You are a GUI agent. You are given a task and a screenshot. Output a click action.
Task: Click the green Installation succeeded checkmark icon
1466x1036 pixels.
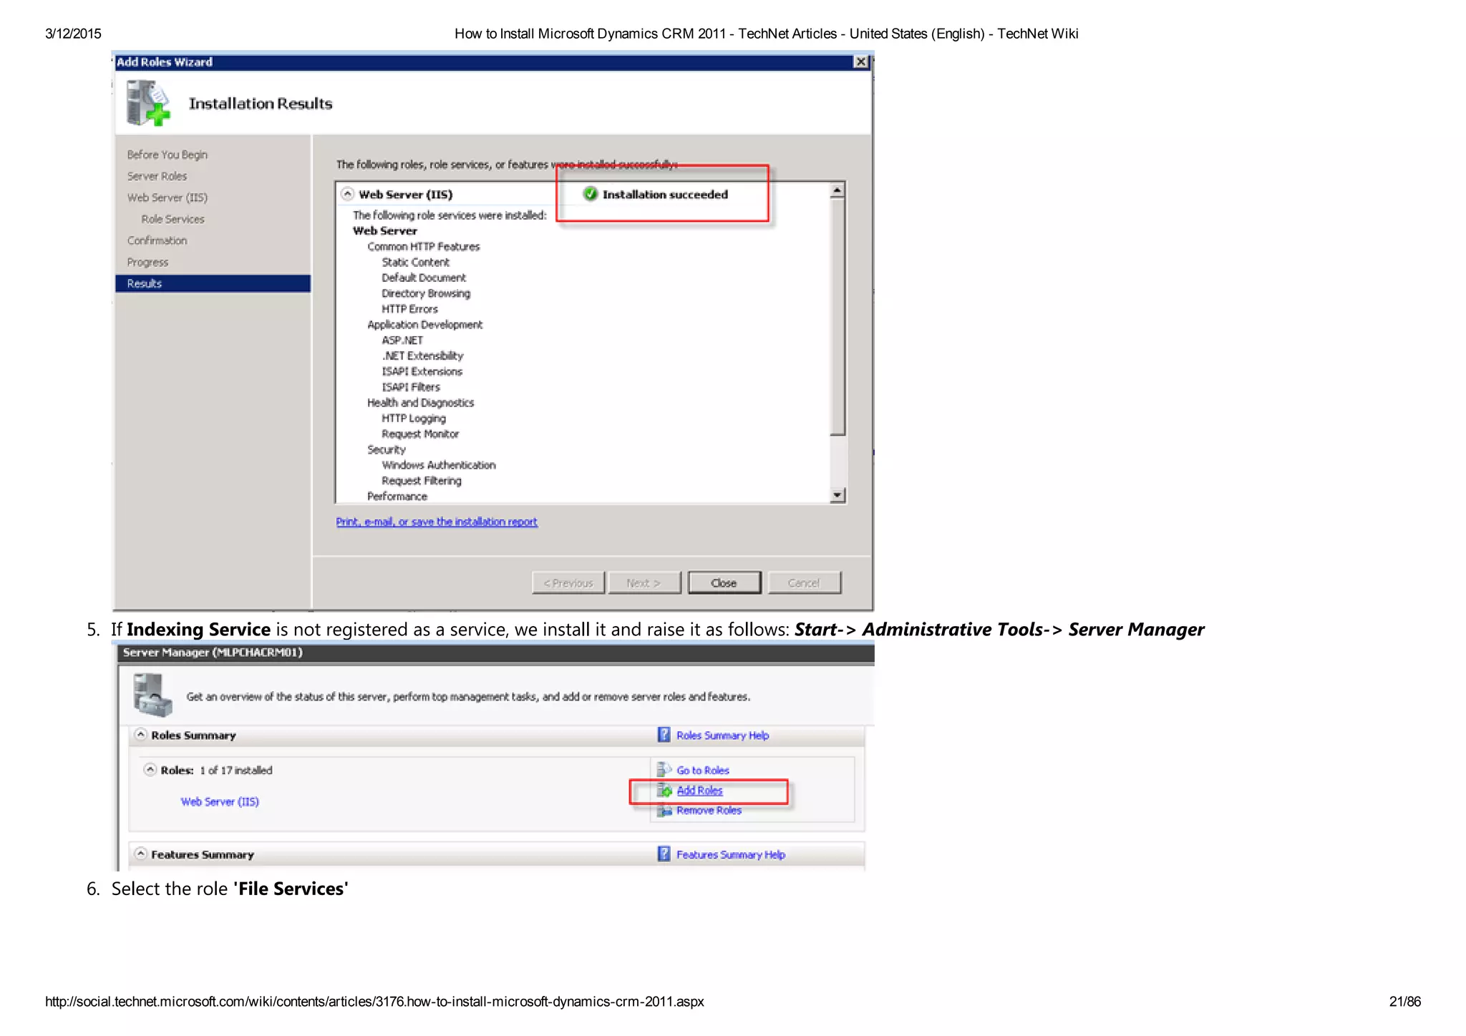(x=591, y=194)
